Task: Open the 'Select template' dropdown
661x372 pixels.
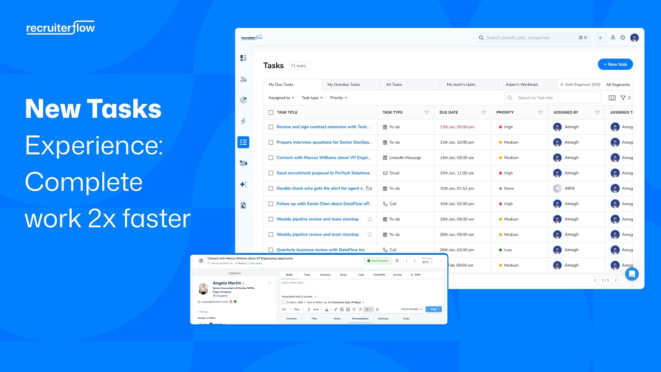Action: click(412, 309)
